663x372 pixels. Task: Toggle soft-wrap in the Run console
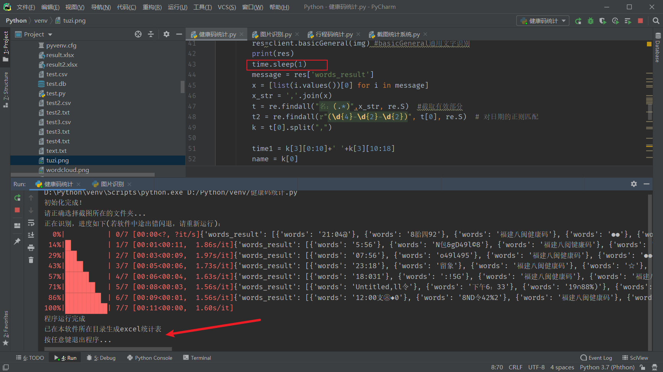click(x=31, y=223)
